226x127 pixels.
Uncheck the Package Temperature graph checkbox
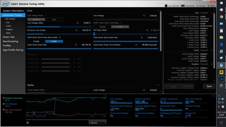pyautogui.click(x=3, y=98)
